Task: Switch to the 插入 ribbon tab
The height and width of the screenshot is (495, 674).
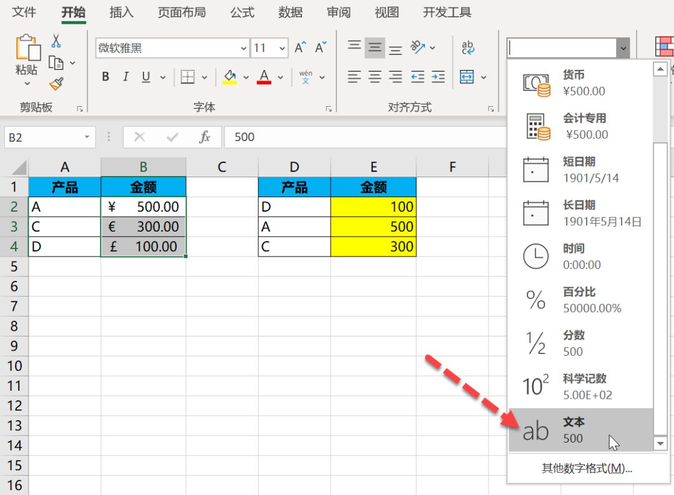Action: tap(120, 11)
